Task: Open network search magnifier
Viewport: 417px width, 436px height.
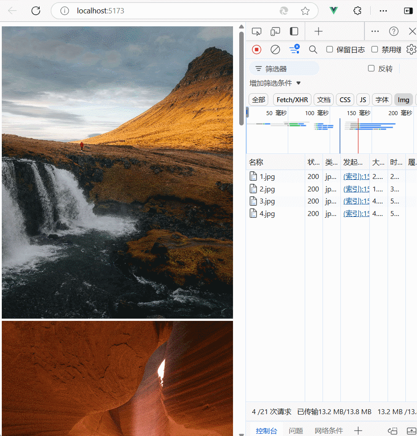Action: 313,50
